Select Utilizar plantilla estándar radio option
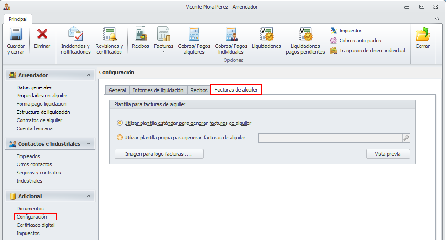Screen dimensions: 446x240 click(x=120, y=123)
